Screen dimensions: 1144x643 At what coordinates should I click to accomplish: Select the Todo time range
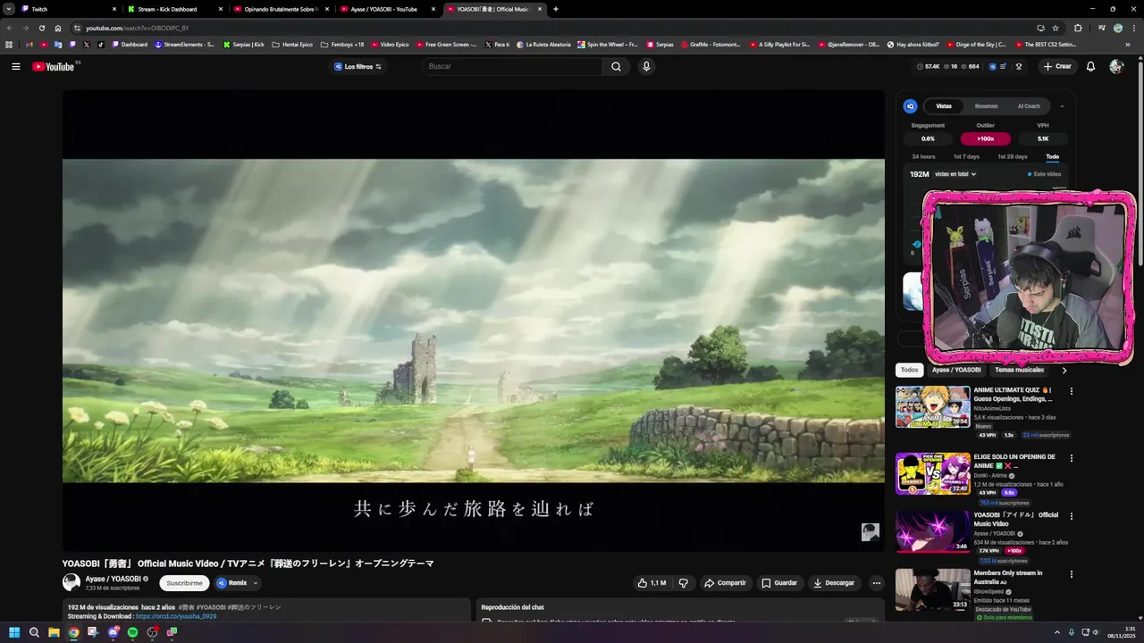1053,156
